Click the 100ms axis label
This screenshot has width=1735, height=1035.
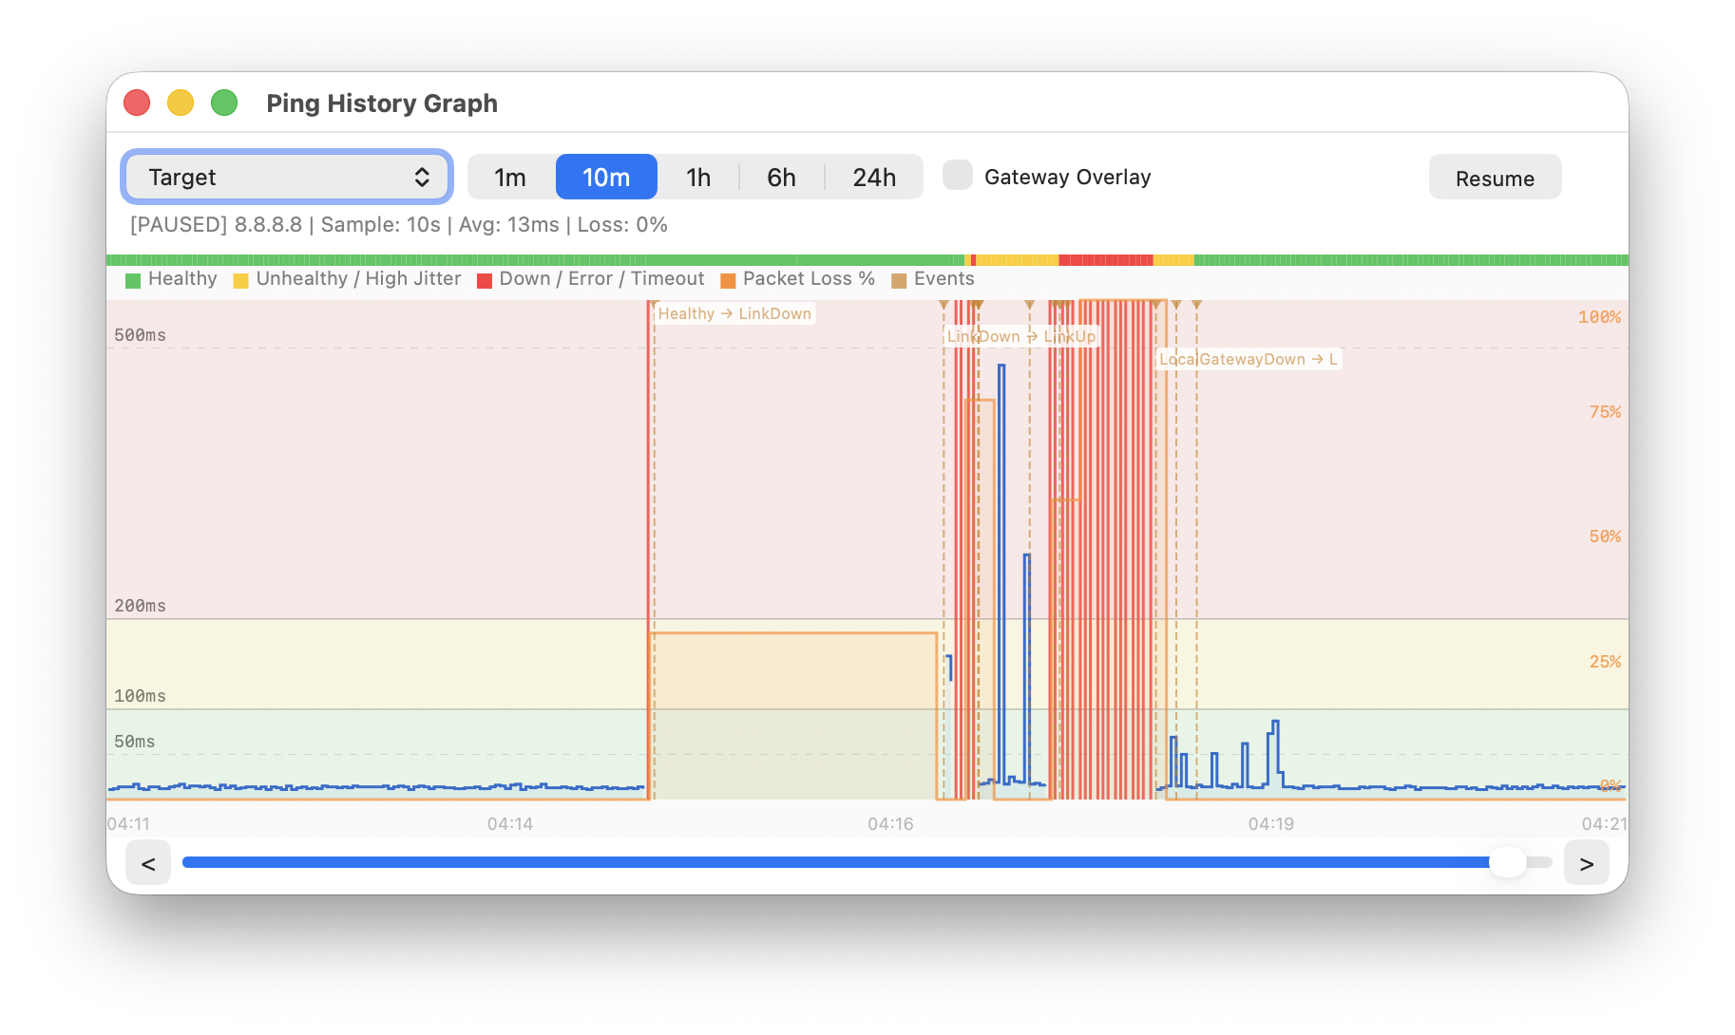140,696
